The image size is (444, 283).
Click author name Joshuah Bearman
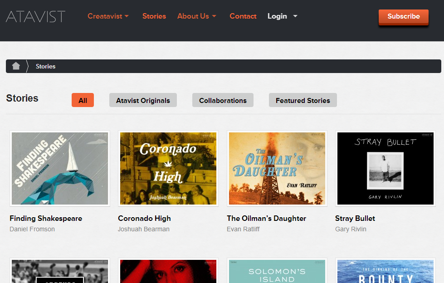click(144, 229)
